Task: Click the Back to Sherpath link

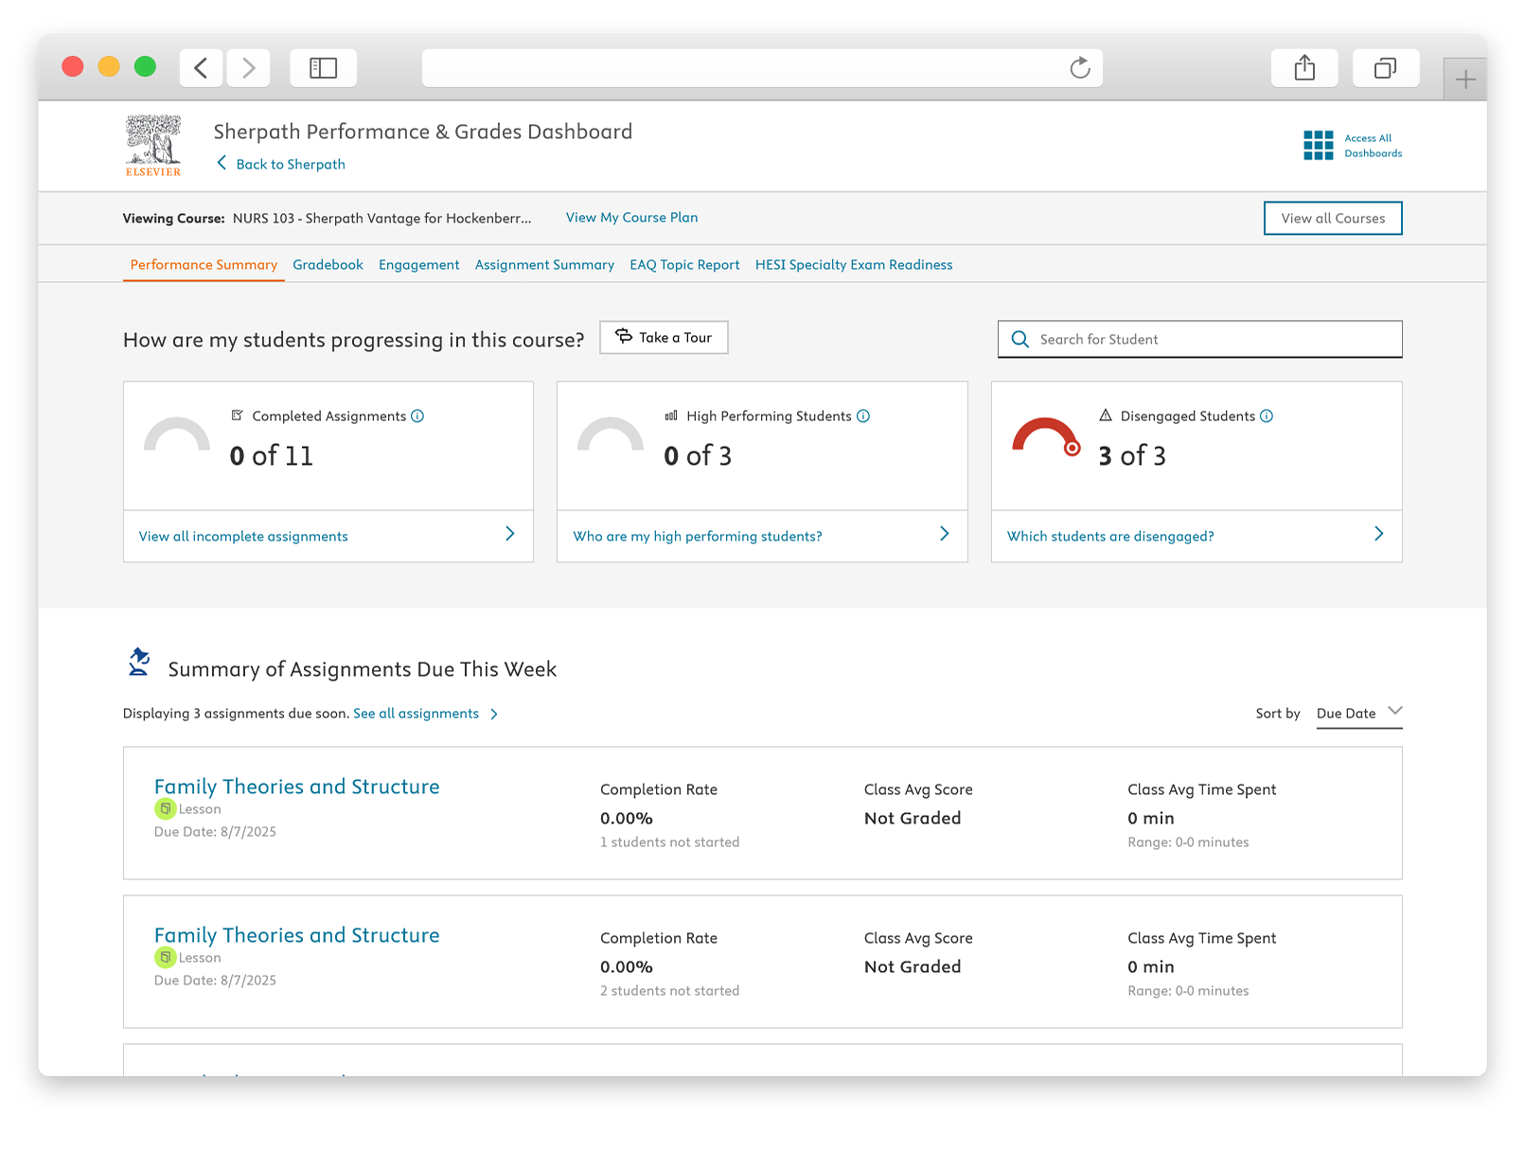Action: pos(291,165)
